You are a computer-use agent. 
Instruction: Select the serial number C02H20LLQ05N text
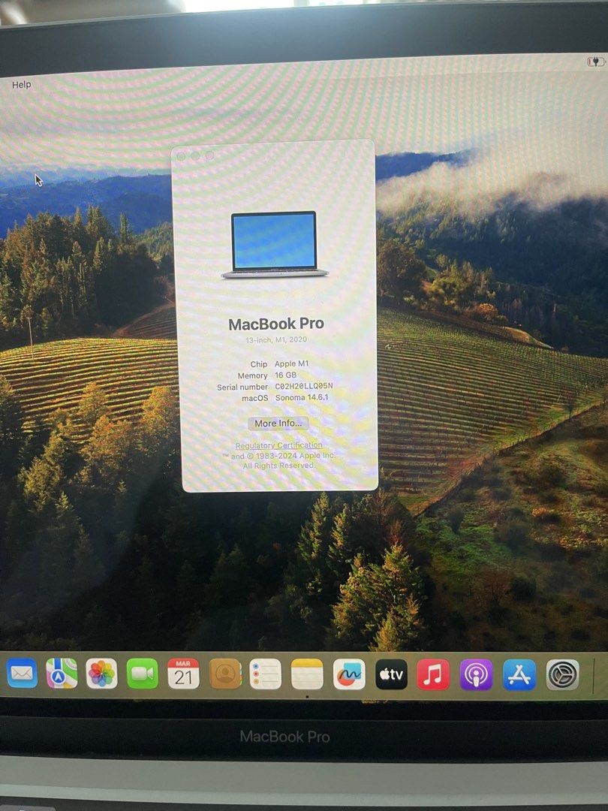[304, 386]
